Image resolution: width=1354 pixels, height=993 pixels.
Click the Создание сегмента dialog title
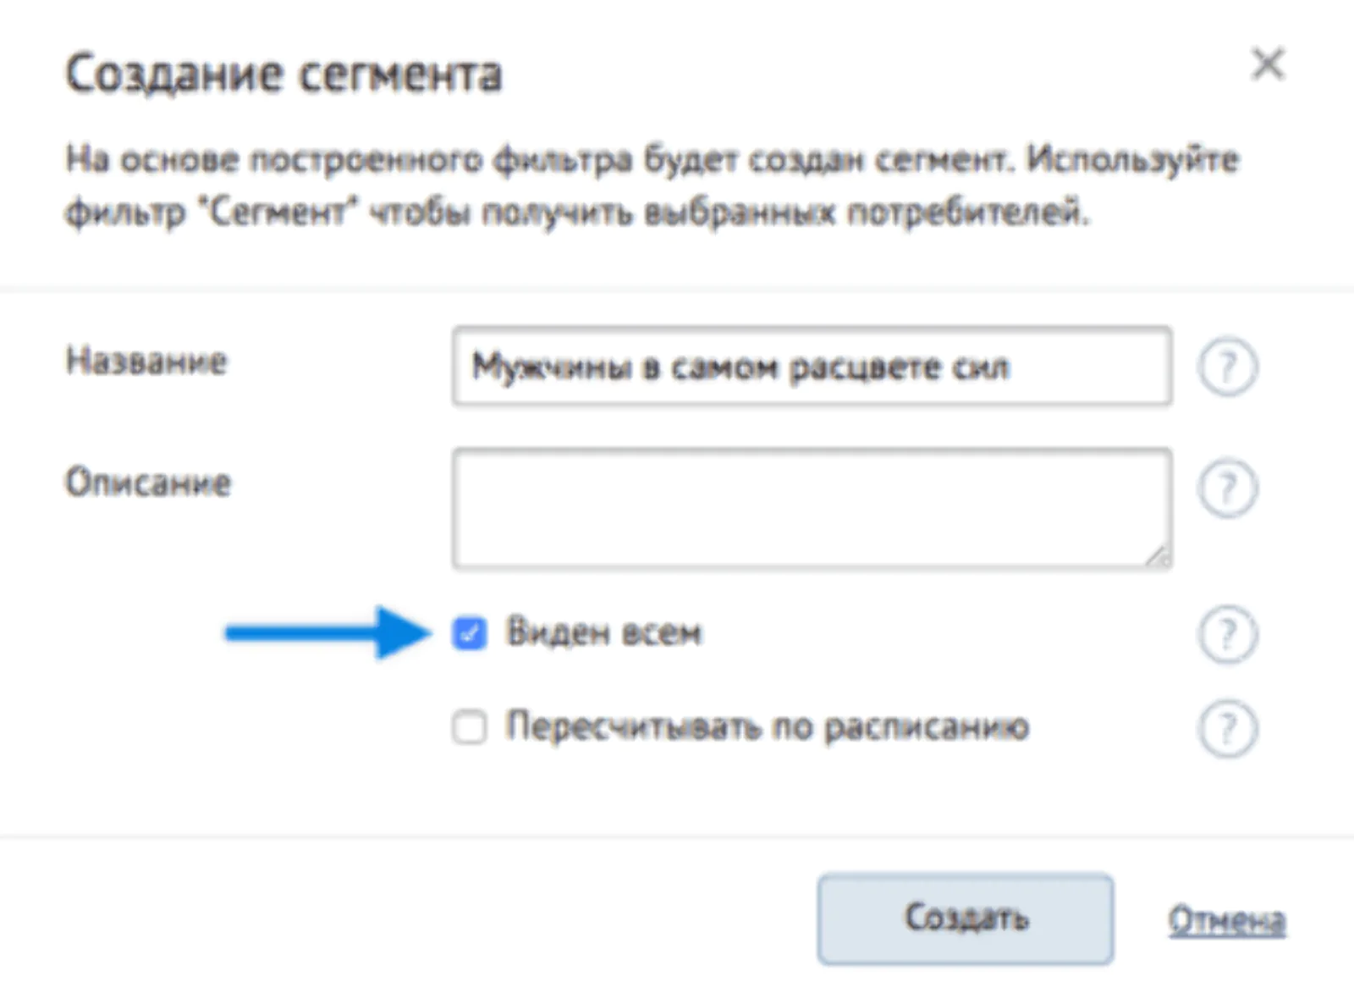(284, 74)
